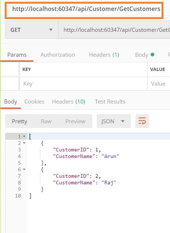Collapse the object at line 2
The image size is (170, 233).
click(24, 143)
